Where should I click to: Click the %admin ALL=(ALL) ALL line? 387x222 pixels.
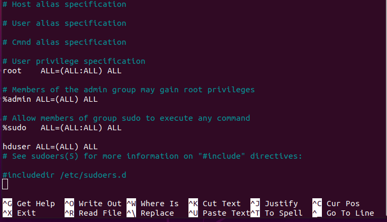(x=50, y=99)
